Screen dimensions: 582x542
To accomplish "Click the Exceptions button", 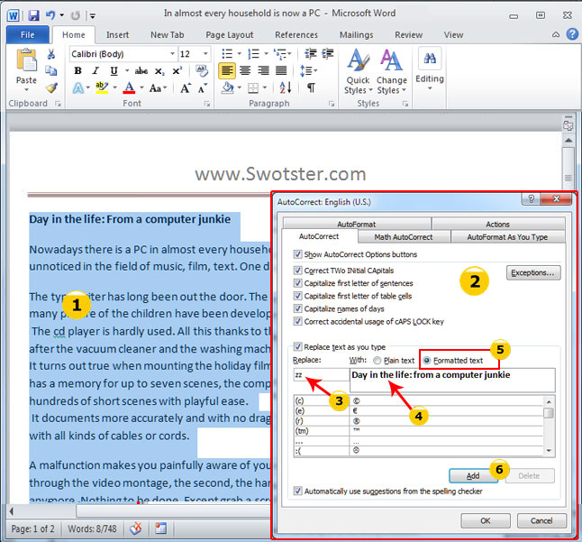I will [533, 272].
